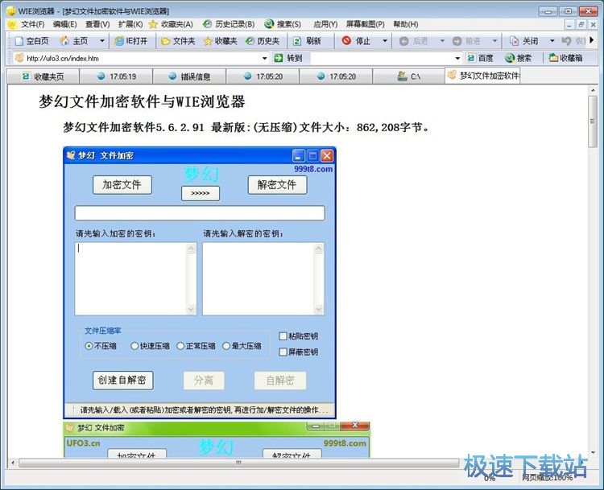Click the 转到 go button

(x=288, y=58)
